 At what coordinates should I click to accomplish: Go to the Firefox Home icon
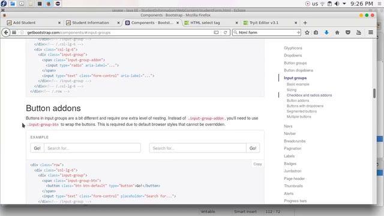(x=337, y=32)
